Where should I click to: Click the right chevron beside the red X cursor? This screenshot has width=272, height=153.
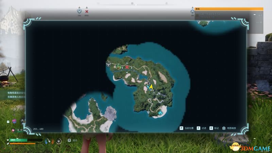click(x=132, y=68)
